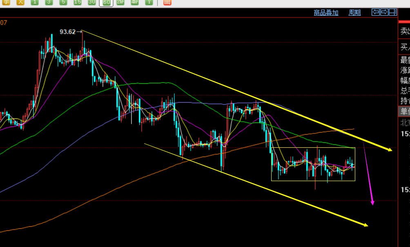
Task: Select the 卖出 row in side panel
Action: coord(404,31)
